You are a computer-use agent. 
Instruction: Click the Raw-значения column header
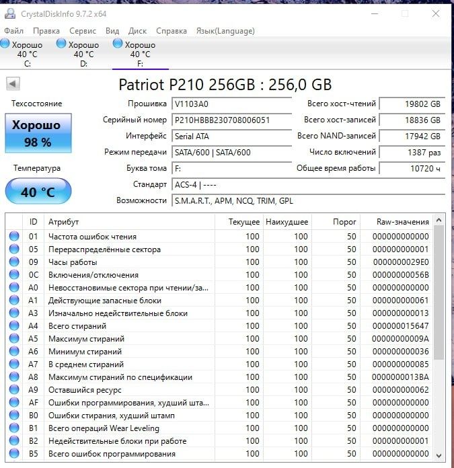click(396, 222)
